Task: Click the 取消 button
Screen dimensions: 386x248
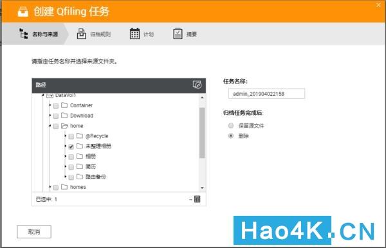Action: pos(34,232)
